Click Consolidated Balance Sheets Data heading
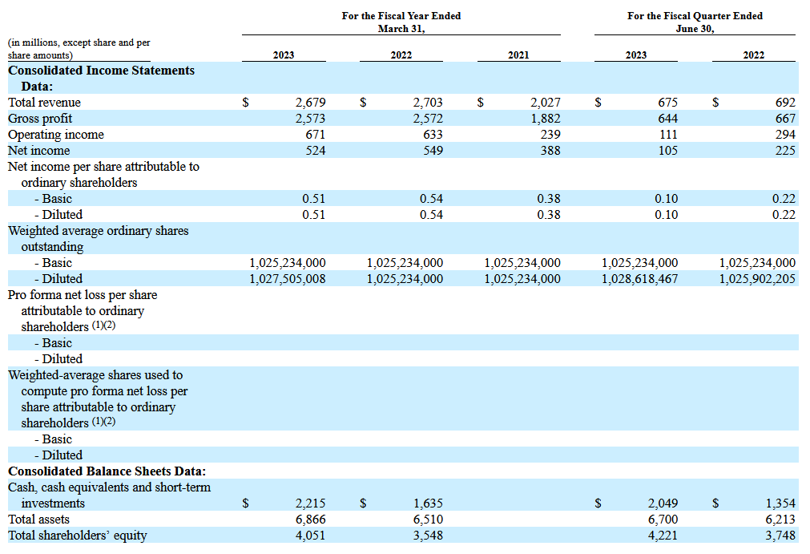Viewport: 810px width, 554px height. (x=107, y=471)
